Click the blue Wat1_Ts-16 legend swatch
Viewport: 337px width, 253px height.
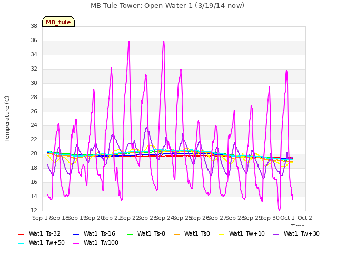click(x=76, y=234)
